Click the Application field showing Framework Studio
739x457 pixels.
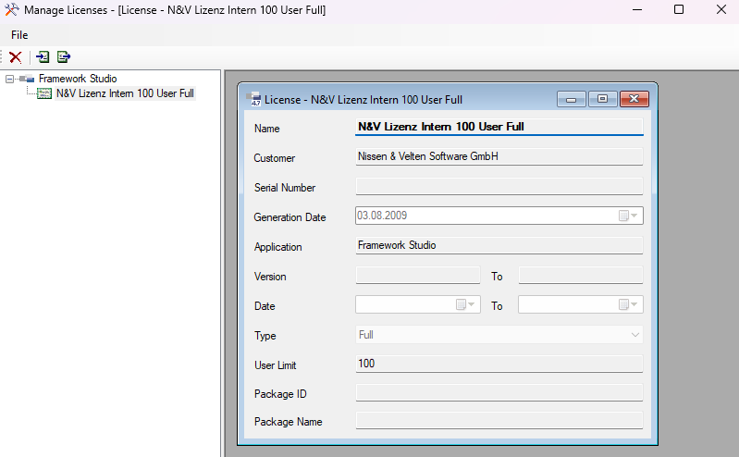point(499,246)
